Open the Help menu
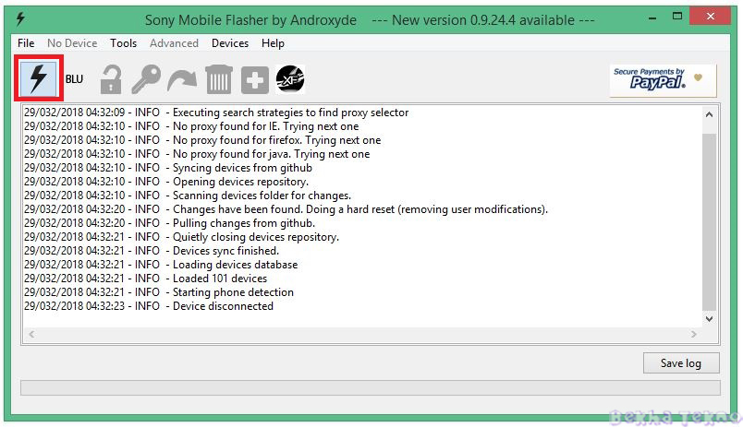 [273, 43]
